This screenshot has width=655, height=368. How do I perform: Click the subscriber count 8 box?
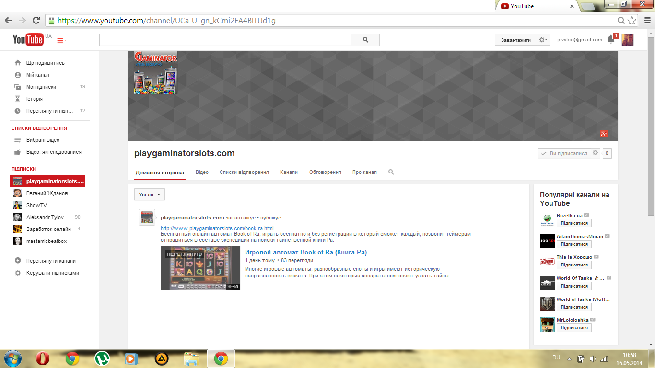(x=607, y=153)
